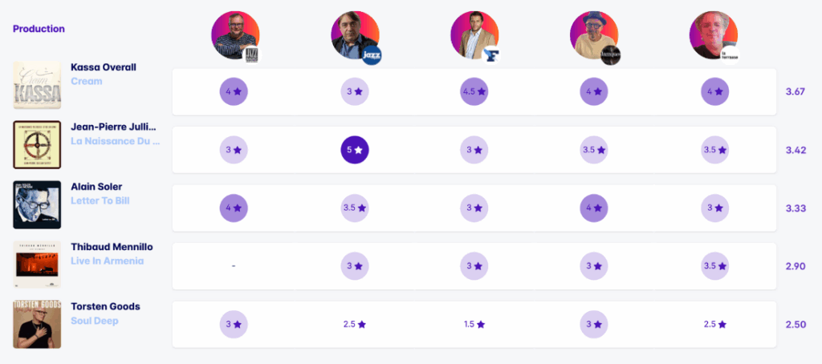Click the dark 5-star rating for Jean-Pierre Jullian

coord(354,149)
